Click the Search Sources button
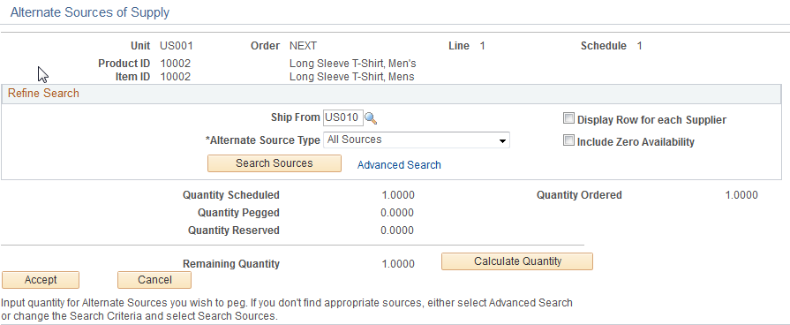The height and width of the screenshot is (325, 790). pos(275,163)
